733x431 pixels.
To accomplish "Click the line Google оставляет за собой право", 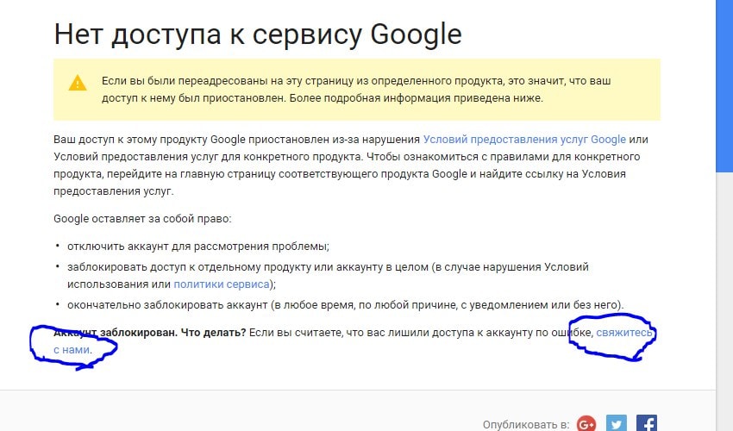I will click(x=142, y=219).
